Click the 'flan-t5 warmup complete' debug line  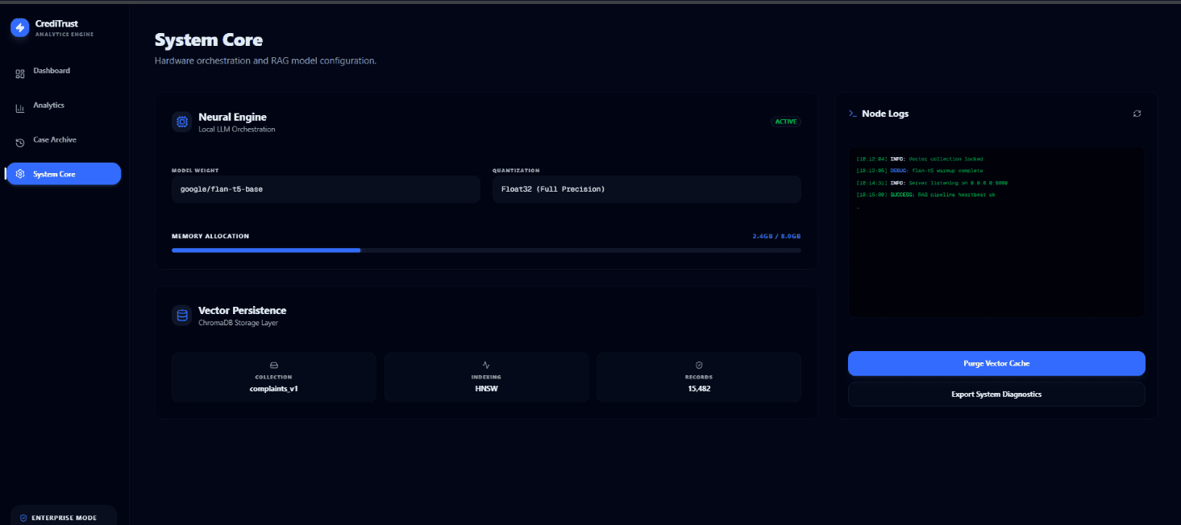pos(920,171)
